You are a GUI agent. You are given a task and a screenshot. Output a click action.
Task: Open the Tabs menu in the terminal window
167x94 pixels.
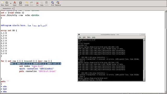click(x=89, y=37)
